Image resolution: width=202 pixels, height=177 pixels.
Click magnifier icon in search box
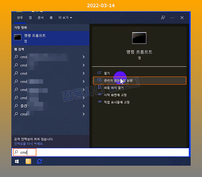[x=16, y=152]
